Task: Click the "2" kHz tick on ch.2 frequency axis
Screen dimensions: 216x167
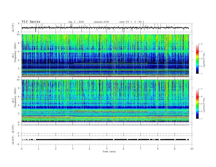Action: point(19,114)
